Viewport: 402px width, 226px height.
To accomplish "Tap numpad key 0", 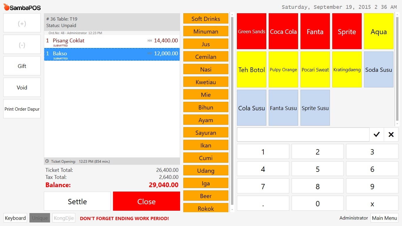I will click(x=318, y=203).
